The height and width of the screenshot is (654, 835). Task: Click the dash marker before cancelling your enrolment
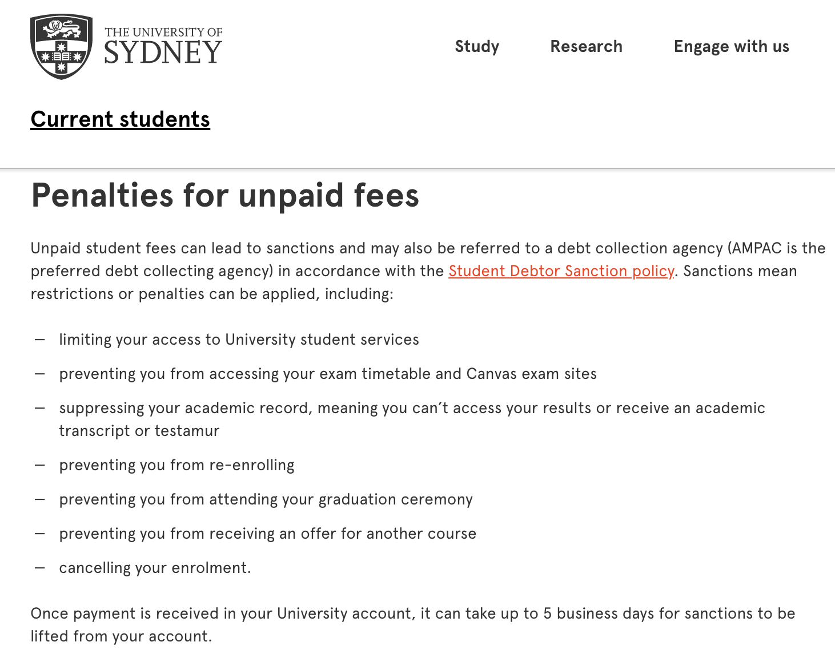39,568
